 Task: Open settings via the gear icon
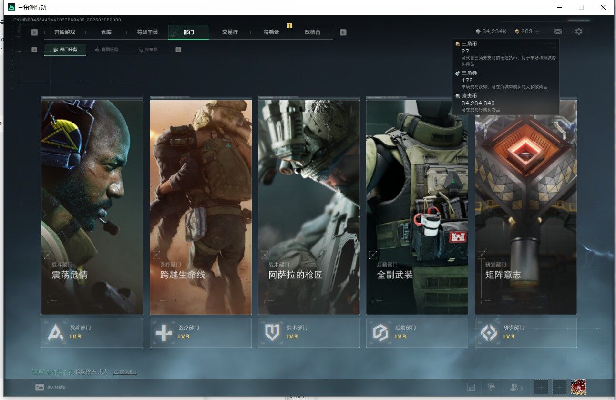tap(579, 31)
